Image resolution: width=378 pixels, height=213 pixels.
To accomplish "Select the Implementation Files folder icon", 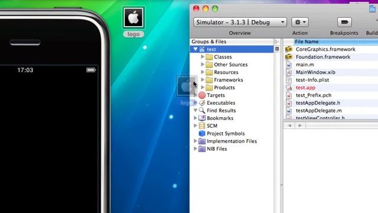I will tap(202, 141).
